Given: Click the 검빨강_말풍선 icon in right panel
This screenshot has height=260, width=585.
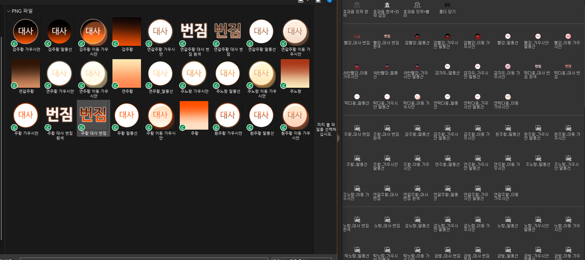Looking at the screenshot, I should click(x=417, y=36).
